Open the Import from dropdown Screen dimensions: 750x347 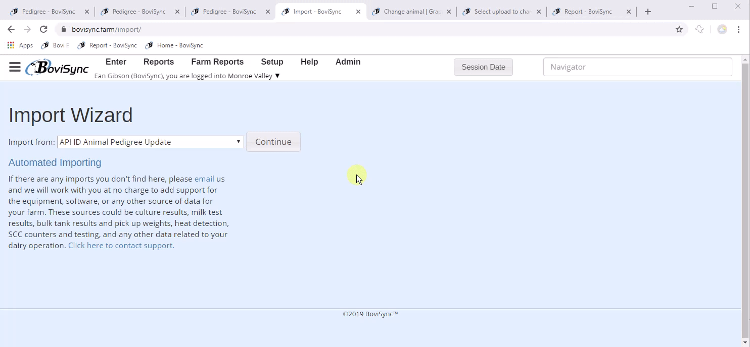click(x=151, y=142)
